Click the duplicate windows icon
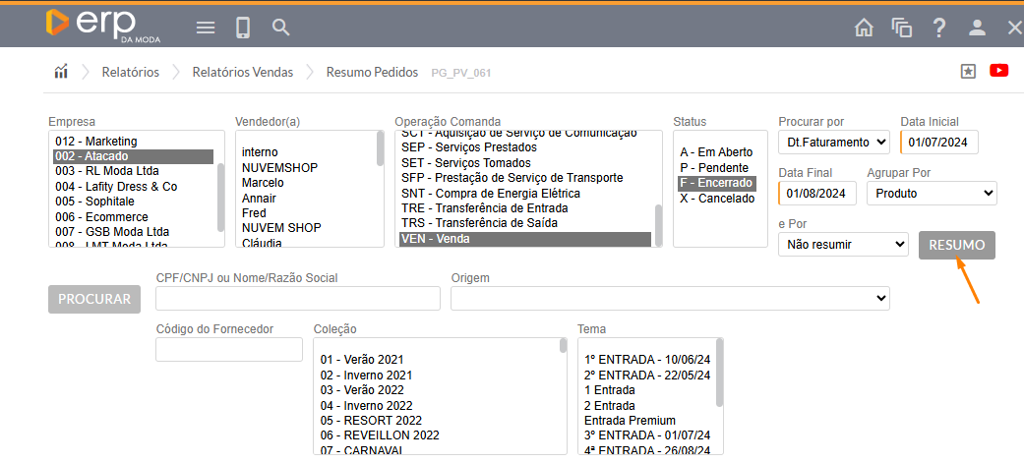1024x463 pixels. point(901,28)
